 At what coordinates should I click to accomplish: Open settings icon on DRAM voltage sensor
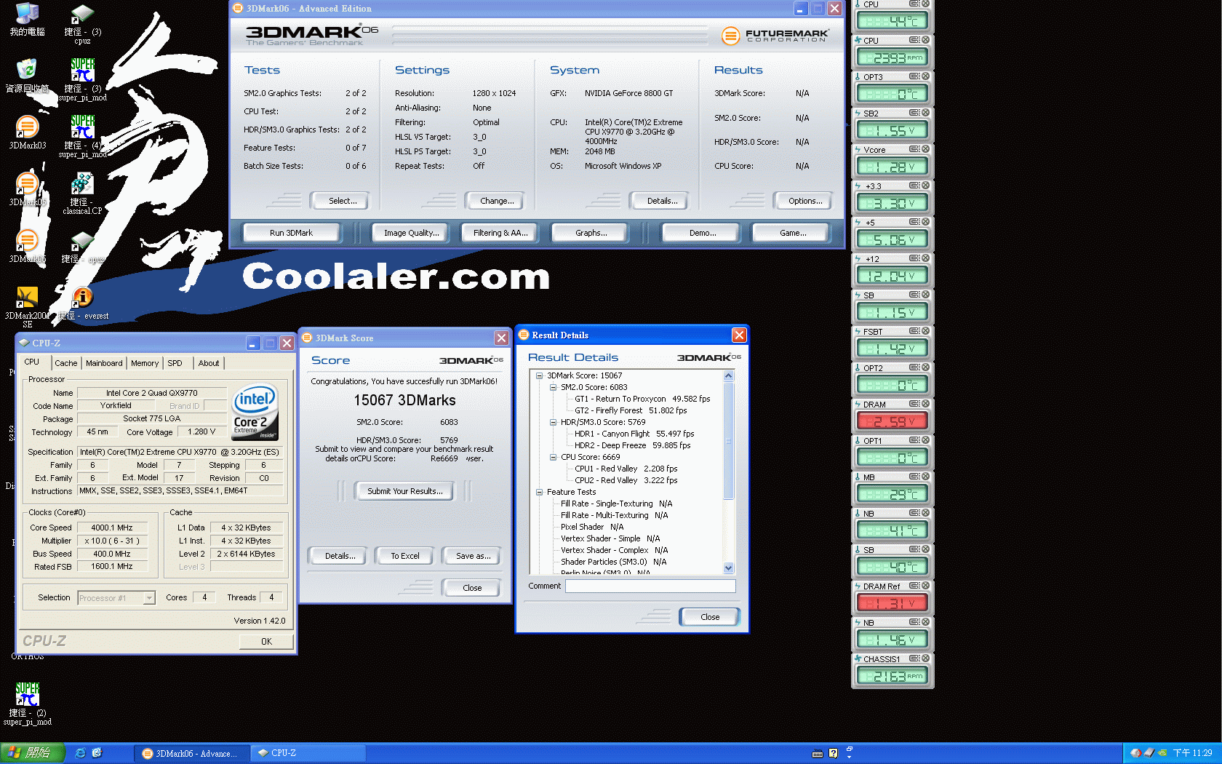[914, 404]
